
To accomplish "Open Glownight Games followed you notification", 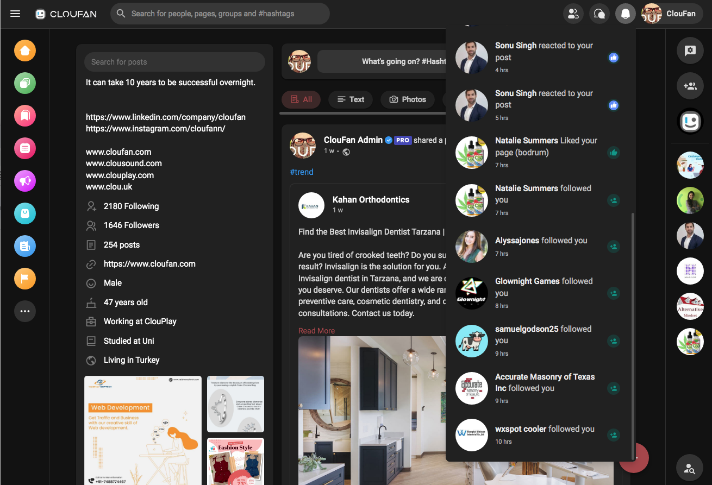I will [x=538, y=293].
